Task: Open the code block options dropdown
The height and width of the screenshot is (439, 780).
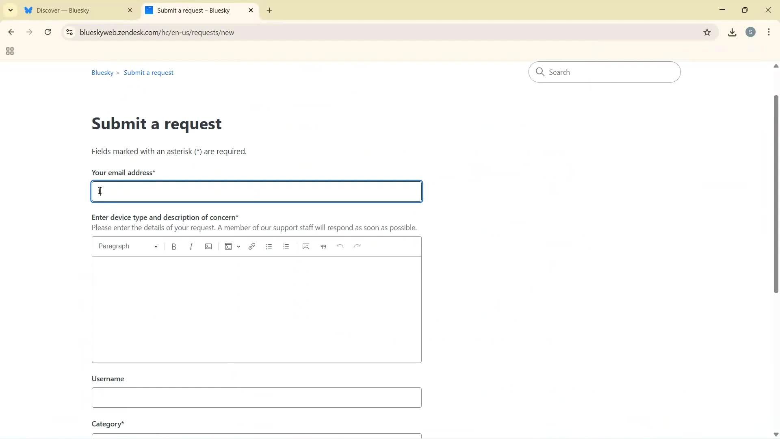Action: (239, 246)
